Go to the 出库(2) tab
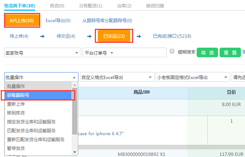Image resolution: width=245 pixels, height=157 pixels. 124,6
